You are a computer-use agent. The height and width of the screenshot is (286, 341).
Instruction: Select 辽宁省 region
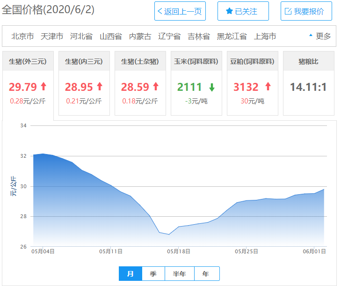[169, 36]
